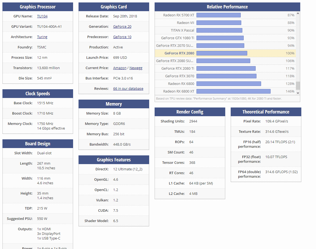Click the highlighted GeForce RTX 2080 row
This screenshot has height=249, width=316.
[x=225, y=53]
